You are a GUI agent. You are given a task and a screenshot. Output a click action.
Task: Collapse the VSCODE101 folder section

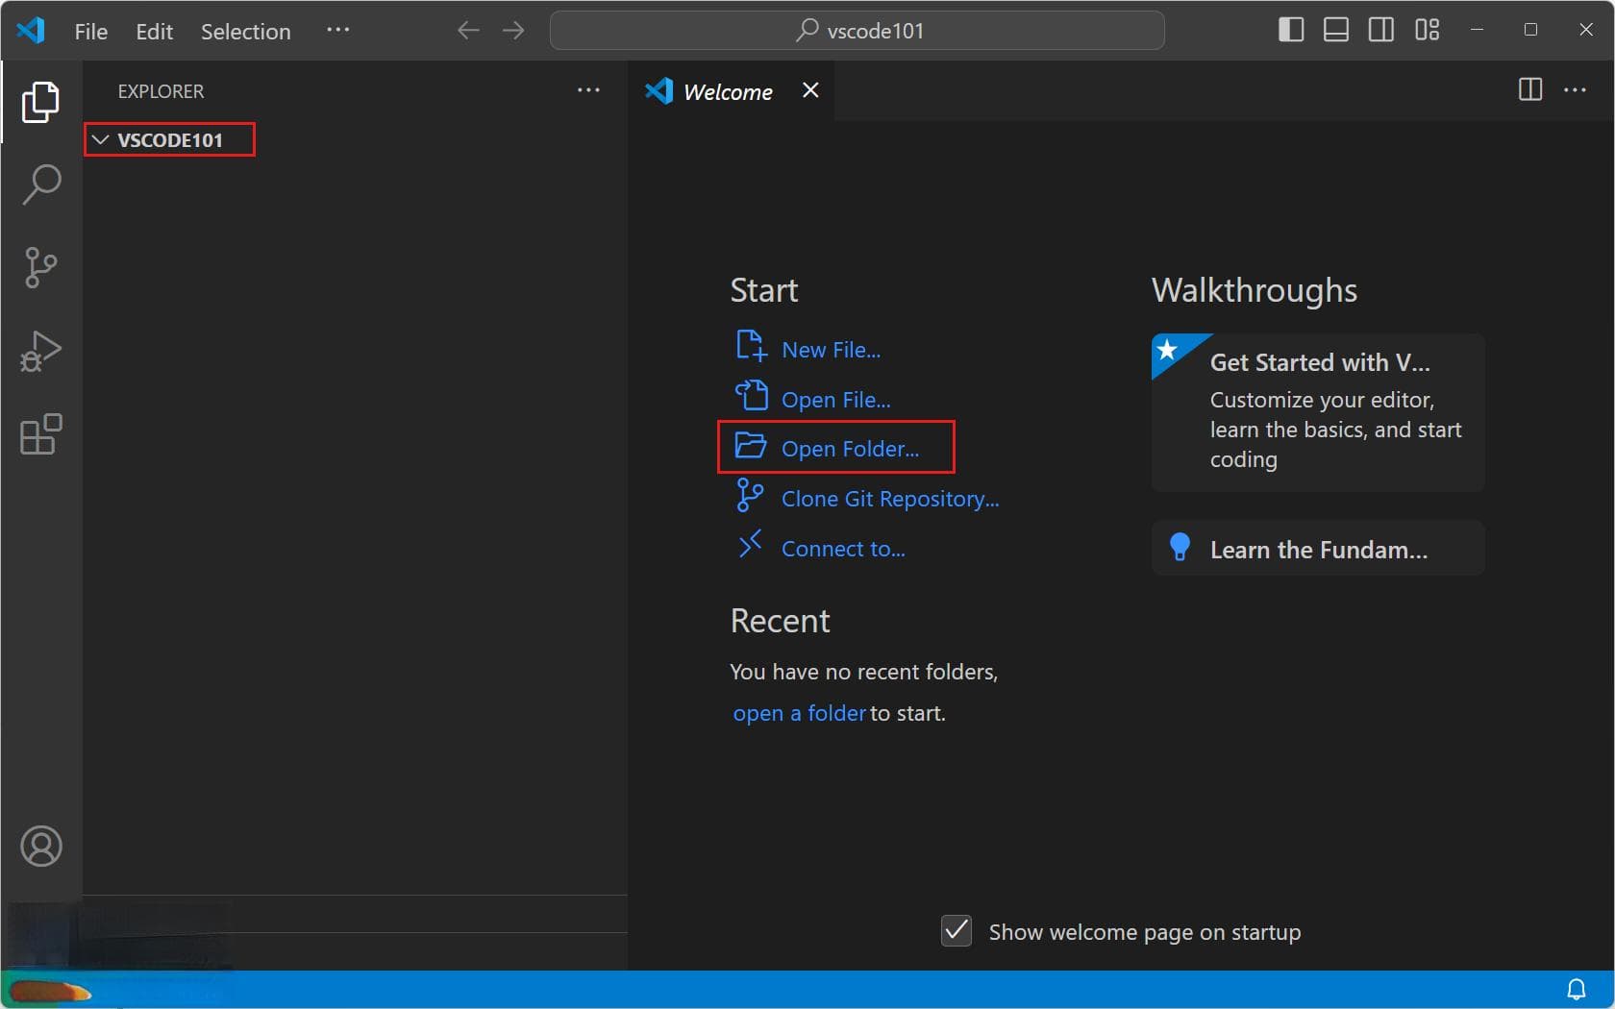tap(169, 140)
